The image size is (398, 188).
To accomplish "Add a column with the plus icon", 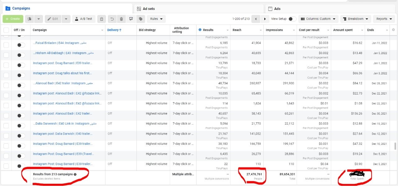I will click(393, 30).
